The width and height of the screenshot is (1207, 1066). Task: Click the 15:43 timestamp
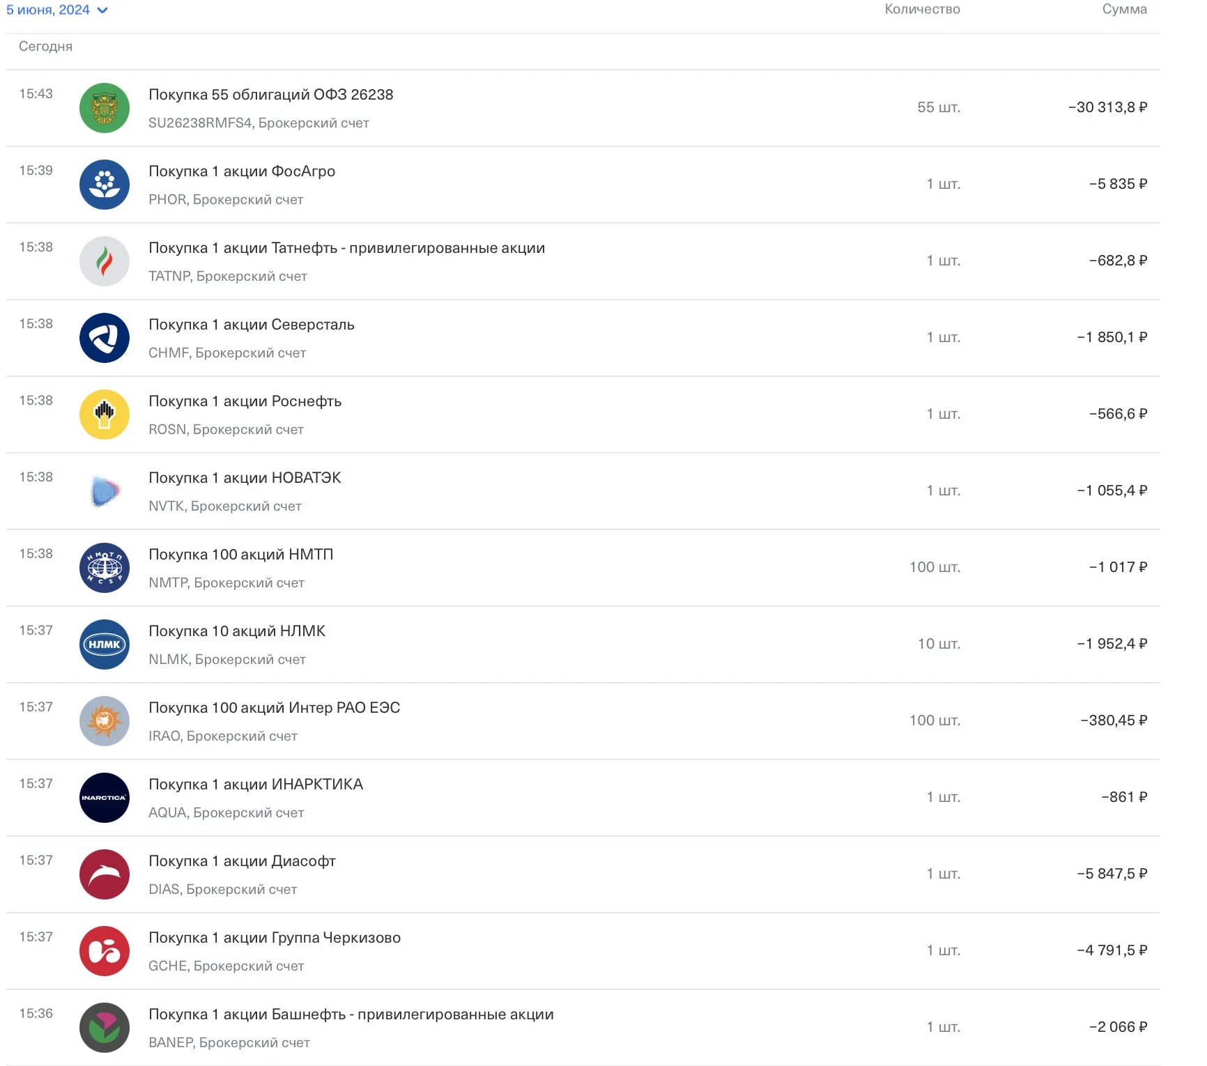pyautogui.click(x=36, y=94)
